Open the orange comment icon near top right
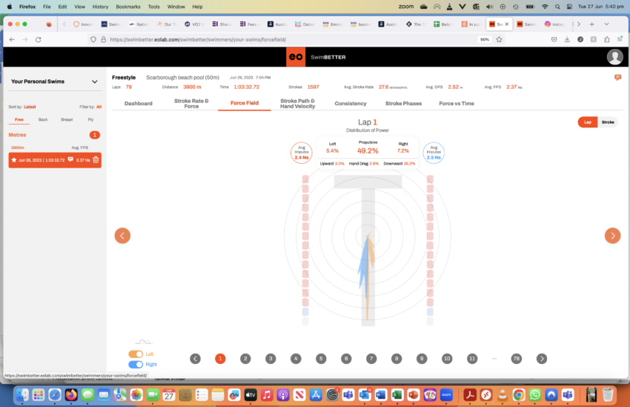The image size is (630, 407). click(617, 77)
